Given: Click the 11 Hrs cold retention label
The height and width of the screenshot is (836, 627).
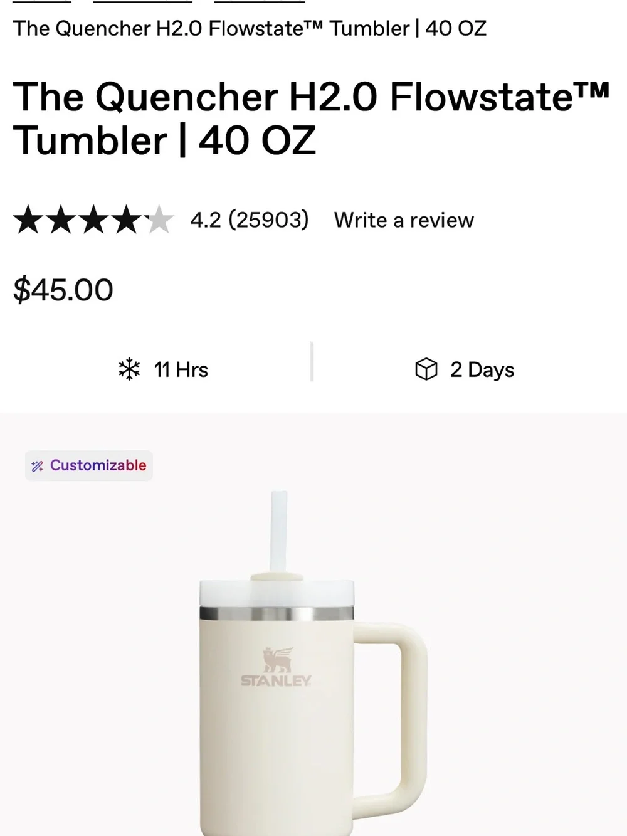Looking at the screenshot, I should pyautogui.click(x=181, y=370).
